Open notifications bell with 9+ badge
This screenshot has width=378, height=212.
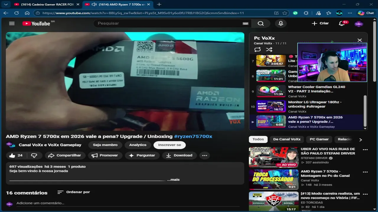tap(342, 23)
